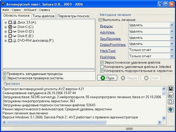Click the Disk-D (D:) drive icon
176x132 pixels.
coord(14,31)
